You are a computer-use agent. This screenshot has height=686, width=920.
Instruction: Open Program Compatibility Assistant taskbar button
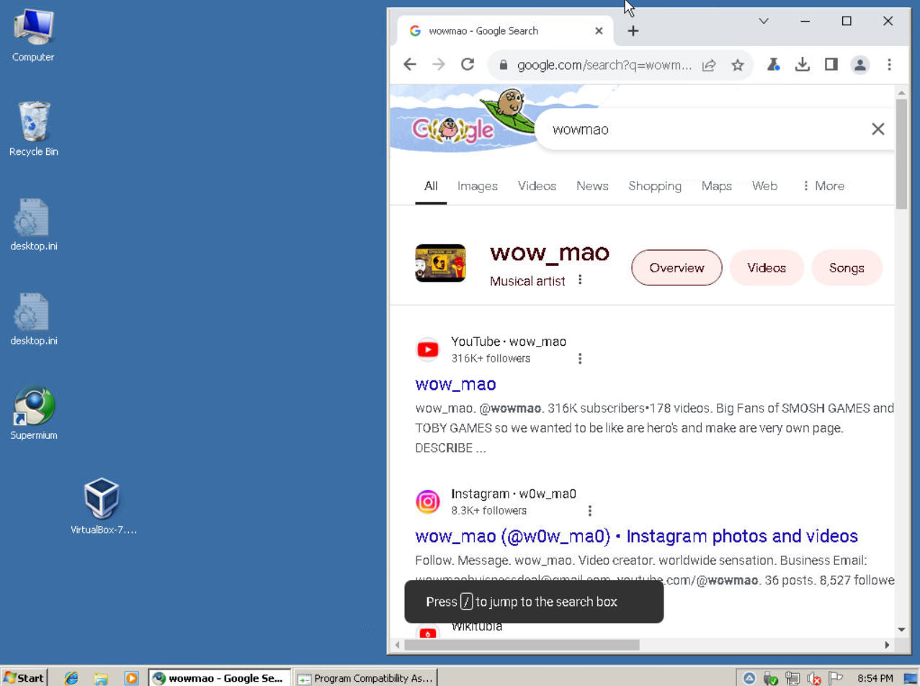(x=366, y=678)
